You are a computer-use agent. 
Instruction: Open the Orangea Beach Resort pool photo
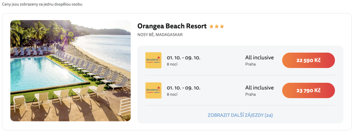click(71, 71)
